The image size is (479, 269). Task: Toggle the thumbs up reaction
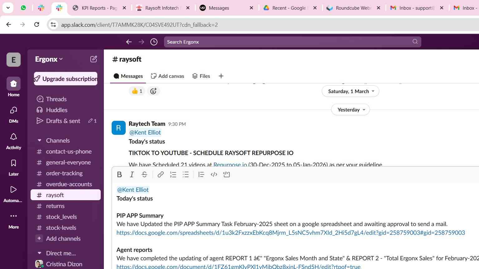[137, 91]
